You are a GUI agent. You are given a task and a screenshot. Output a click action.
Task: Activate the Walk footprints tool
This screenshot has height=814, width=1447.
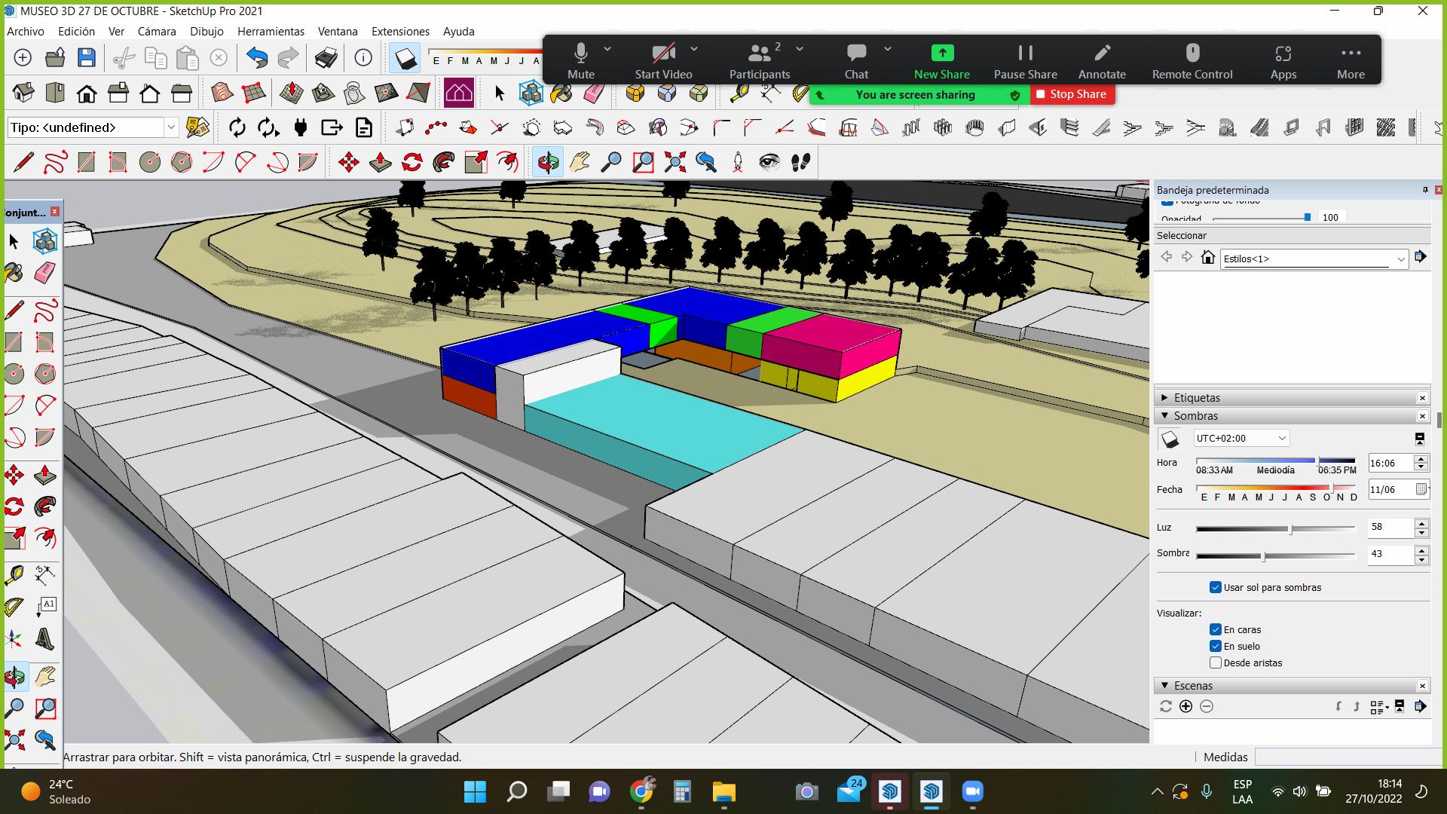tap(801, 162)
